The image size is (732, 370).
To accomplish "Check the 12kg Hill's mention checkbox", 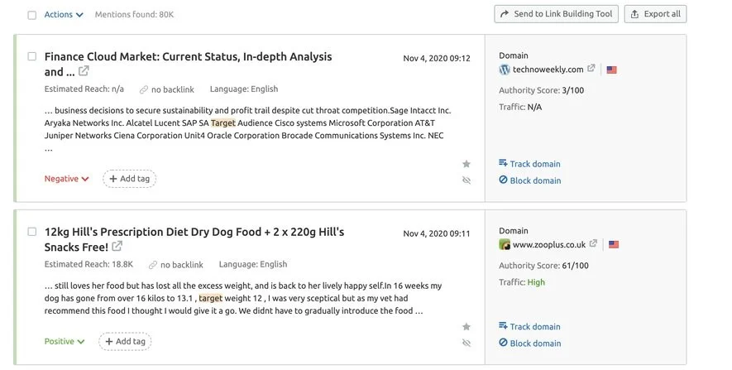I will [x=31, y=232].
